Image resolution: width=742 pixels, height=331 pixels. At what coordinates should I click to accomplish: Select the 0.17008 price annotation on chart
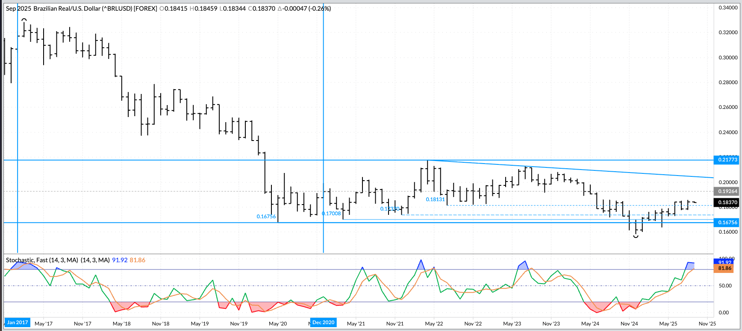point(331,214)
